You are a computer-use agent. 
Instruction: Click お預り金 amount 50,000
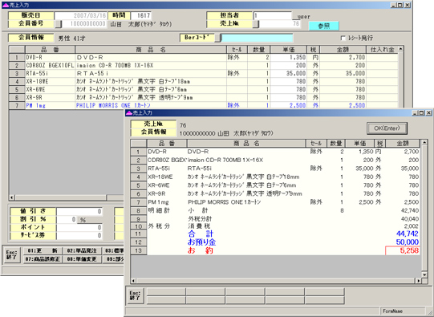click(408, 242)
